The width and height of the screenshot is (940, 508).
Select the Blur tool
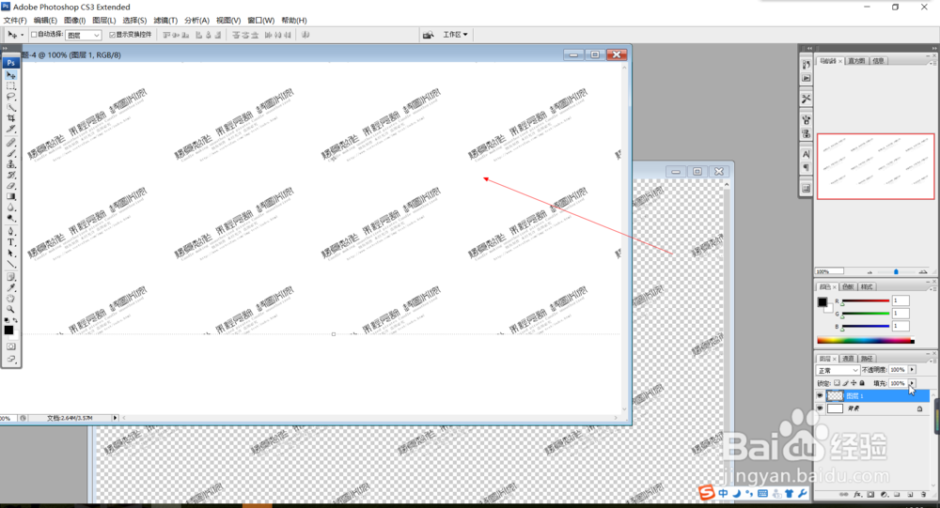[x=10, y=208]
